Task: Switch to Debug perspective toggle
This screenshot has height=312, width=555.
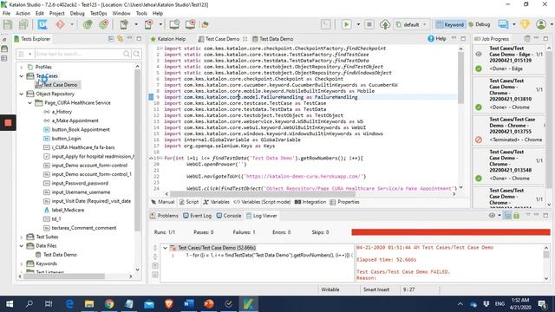Action: (480, 24)
